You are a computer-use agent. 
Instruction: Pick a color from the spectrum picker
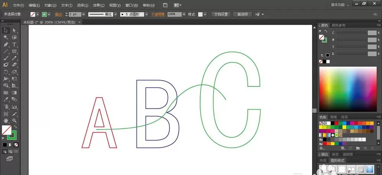click(348, 89)
